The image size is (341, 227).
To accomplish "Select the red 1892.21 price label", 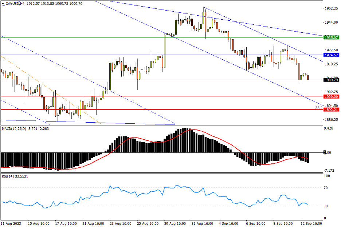I will point(331,109).
